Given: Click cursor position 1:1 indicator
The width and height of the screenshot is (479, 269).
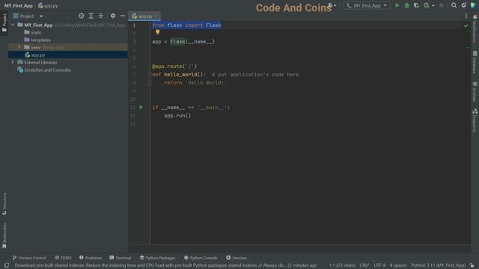Looking at the screenshot, I should click(x=342, y=265).
